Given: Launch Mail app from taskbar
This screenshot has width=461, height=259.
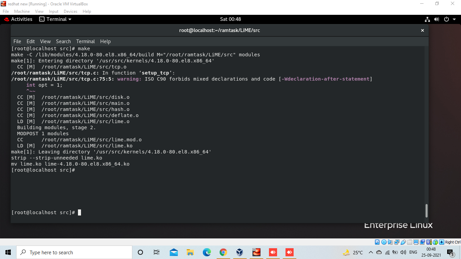Looking at the screenshot, I should coord(174,252).
